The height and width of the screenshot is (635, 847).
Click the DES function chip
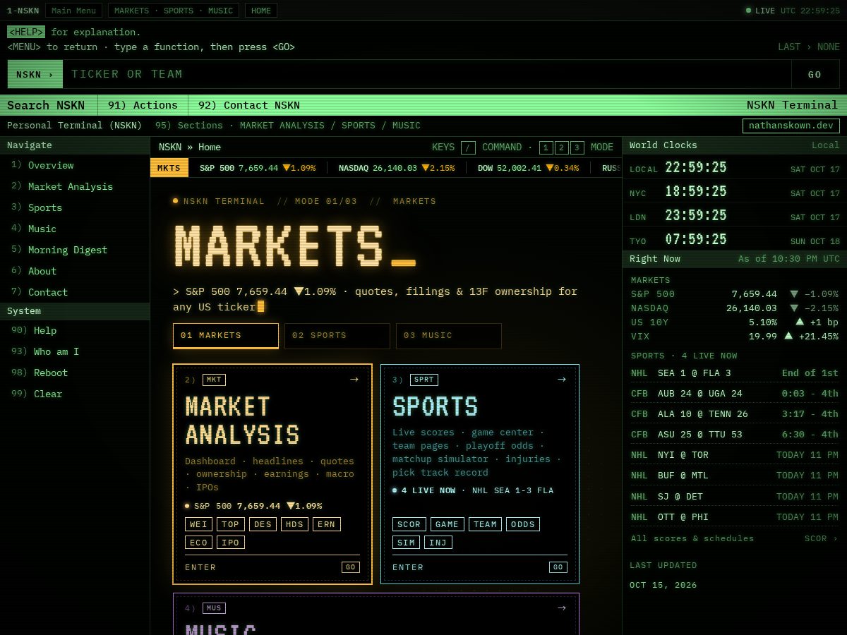pyautogui.click(x=263, y=524)
